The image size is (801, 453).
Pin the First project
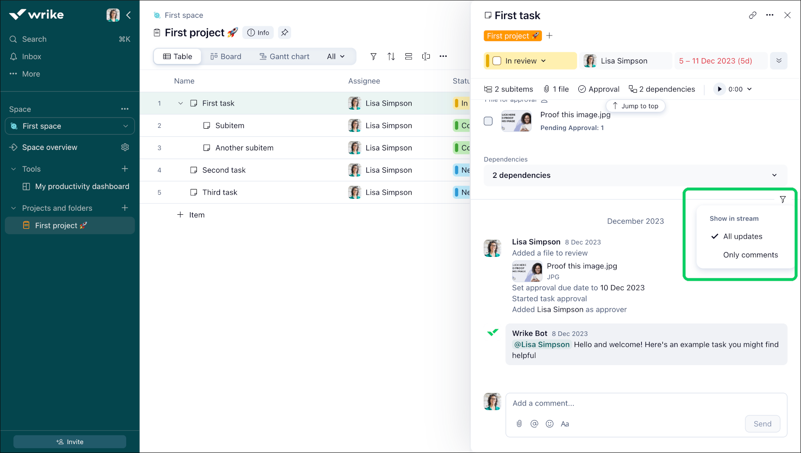coord(284,32)
